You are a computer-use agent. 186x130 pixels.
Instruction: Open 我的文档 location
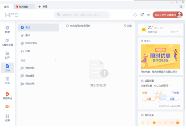(38, 84)
